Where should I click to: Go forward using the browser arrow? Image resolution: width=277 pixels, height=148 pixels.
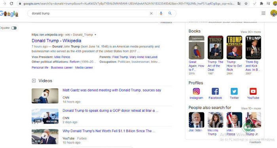click(5, 4)
